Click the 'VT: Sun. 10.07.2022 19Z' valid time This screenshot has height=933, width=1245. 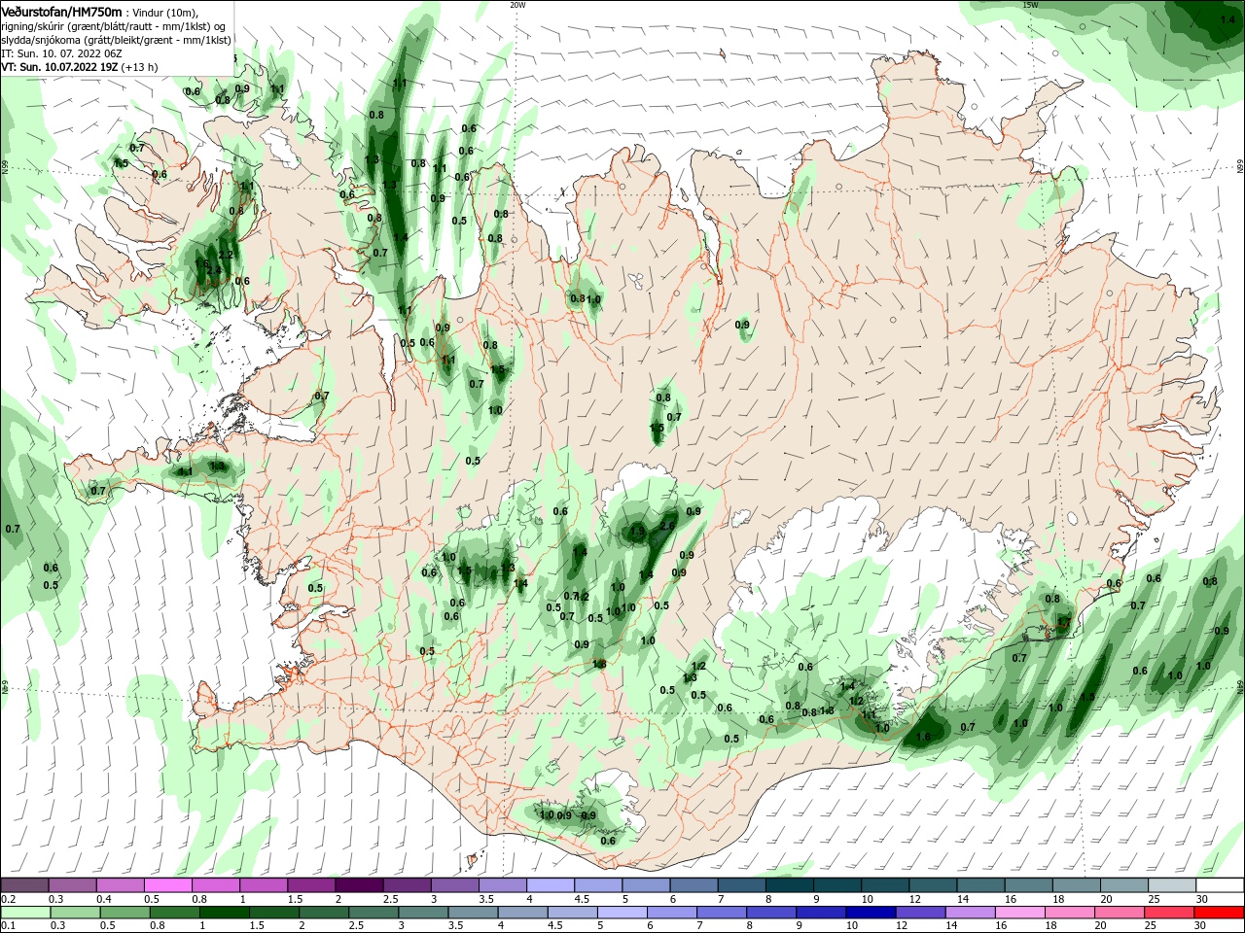coord(59,67)
